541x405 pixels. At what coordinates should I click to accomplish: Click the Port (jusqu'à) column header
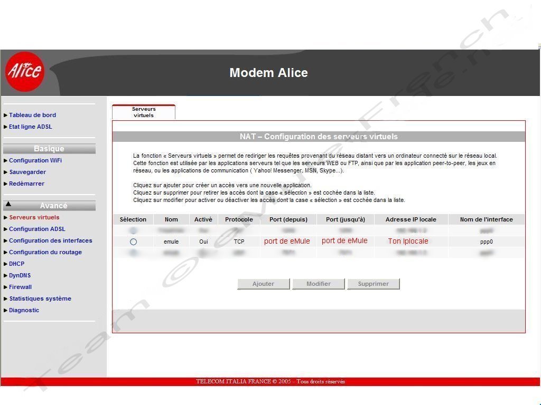coord(346,219)
